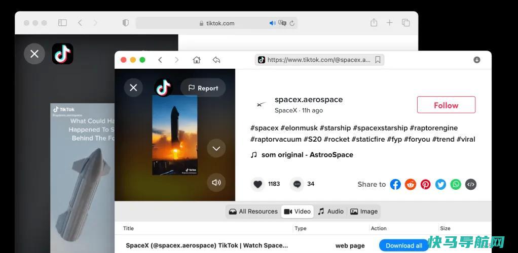Image resolution: width=518 pixels, height=253 pixels.
Task: Open #raptorvacuum hashtag
Action: (276, 139)
